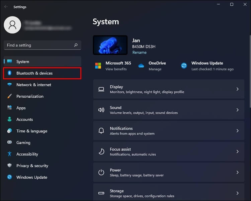Click the Display laptop icon

(x=101, y=89)
